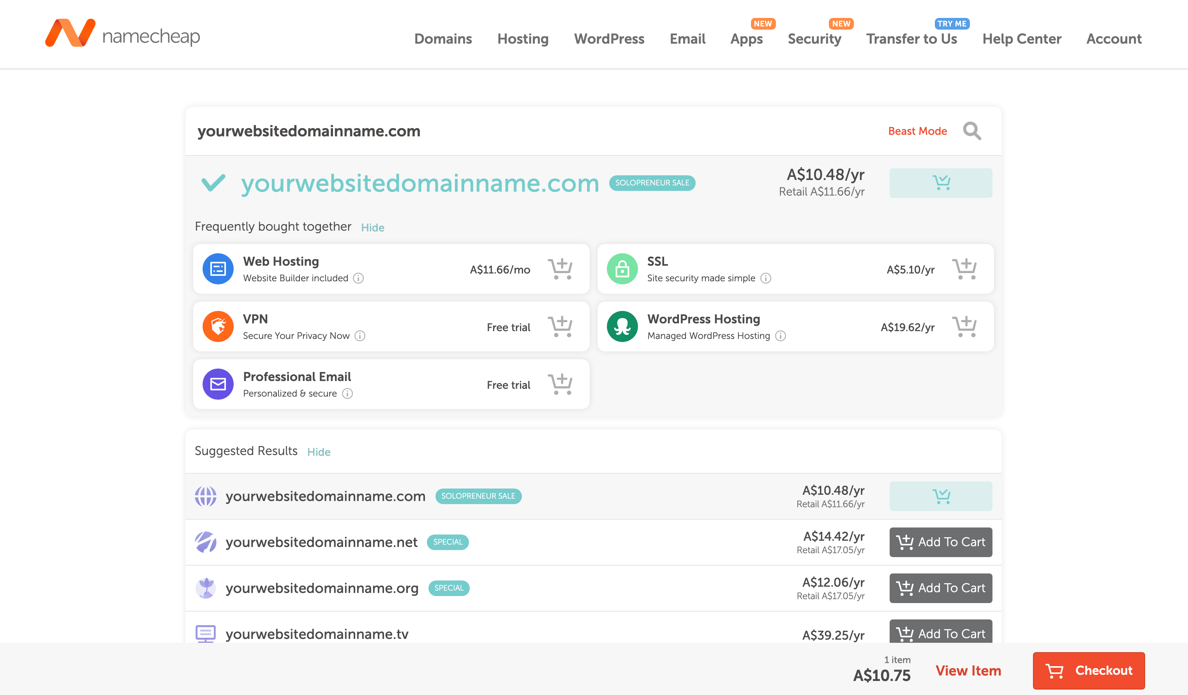1188x695 pixels.
Task: Add yourwebsitedomainname.org to cart
Action: 941,588
